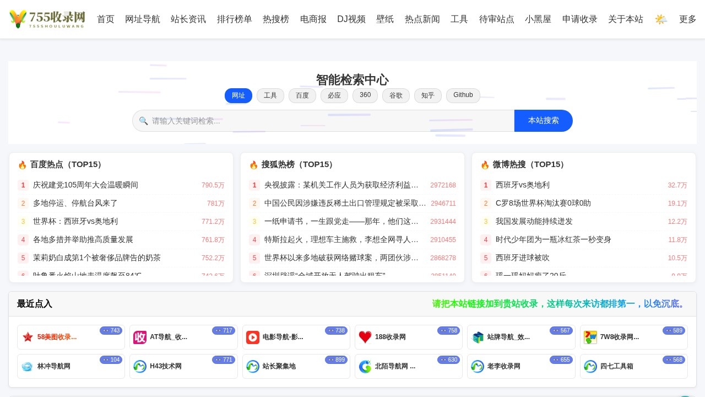705x397 pixels.
Task: Click the fire icon beside 搜狐热榜
Action: [254, 165]
